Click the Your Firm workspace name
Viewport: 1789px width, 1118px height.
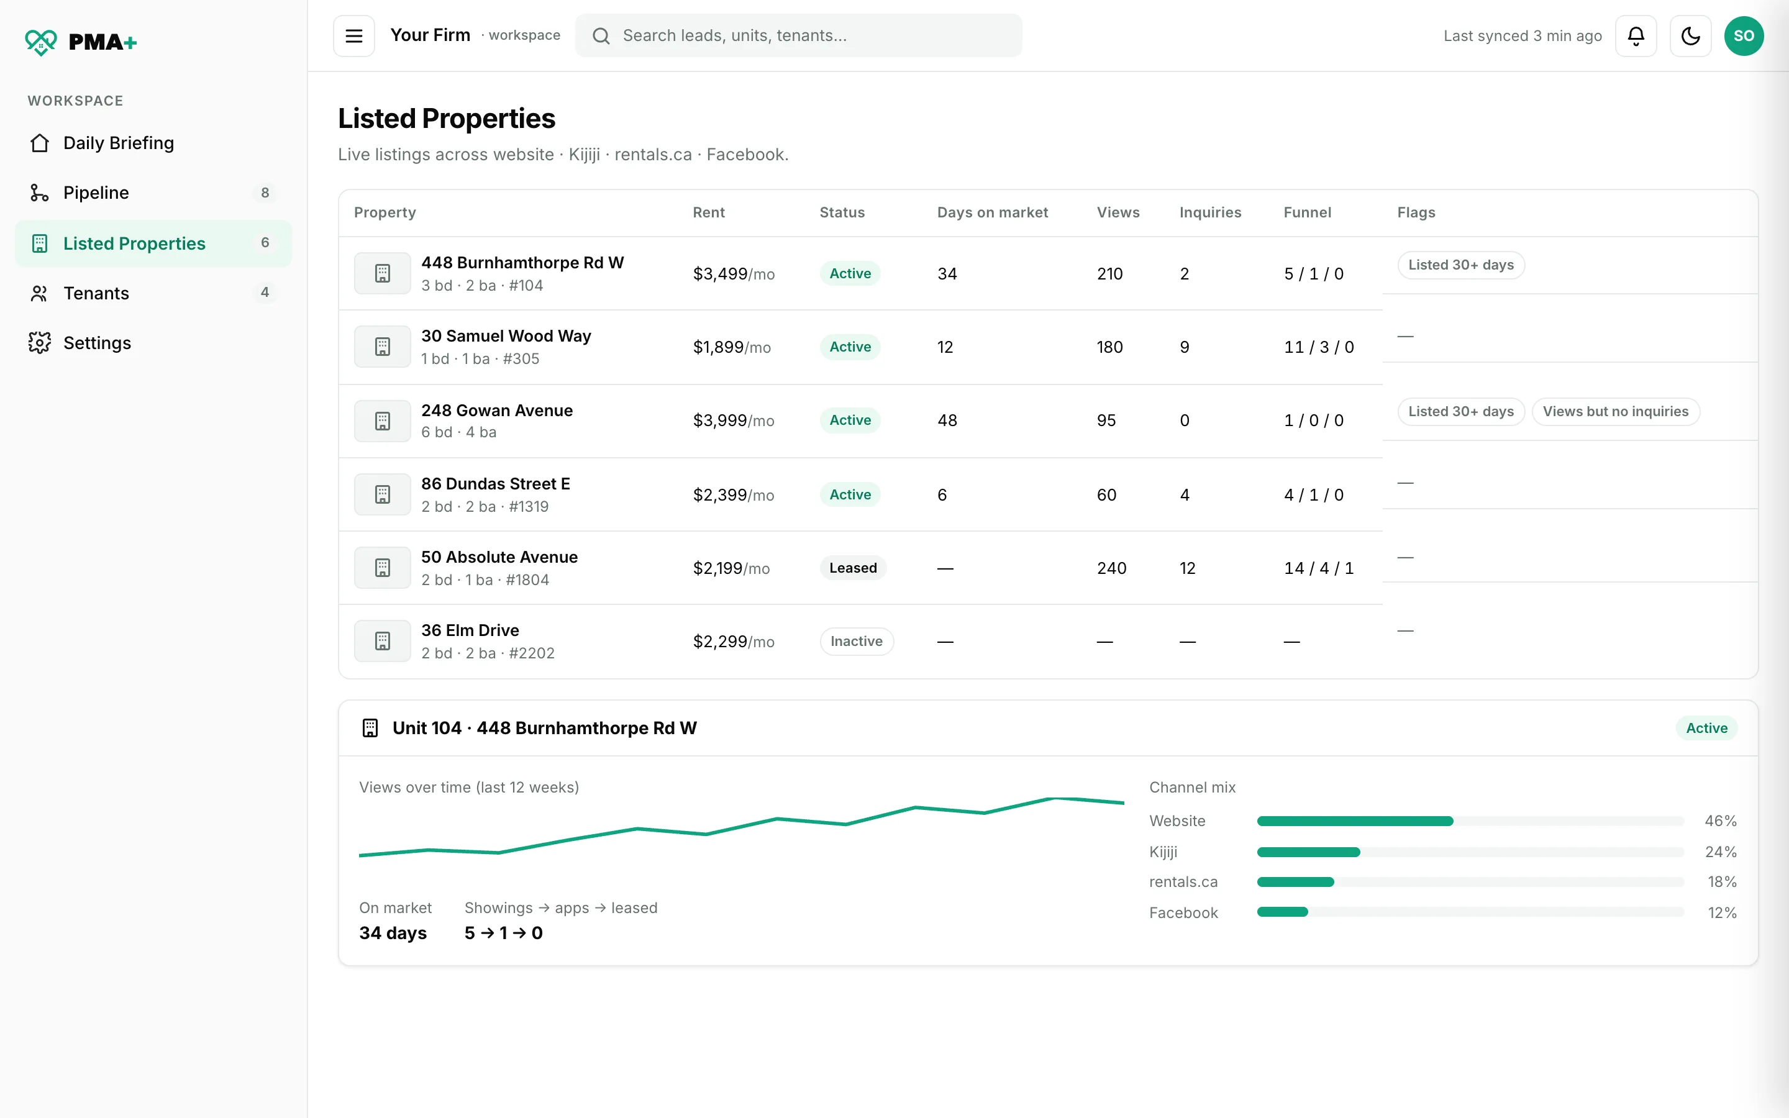click(x=430, y=35)
